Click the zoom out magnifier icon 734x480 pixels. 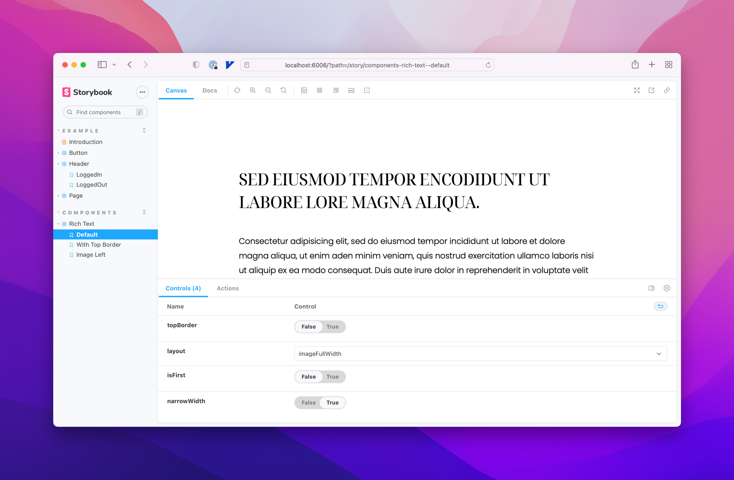[x=268, y=90]
